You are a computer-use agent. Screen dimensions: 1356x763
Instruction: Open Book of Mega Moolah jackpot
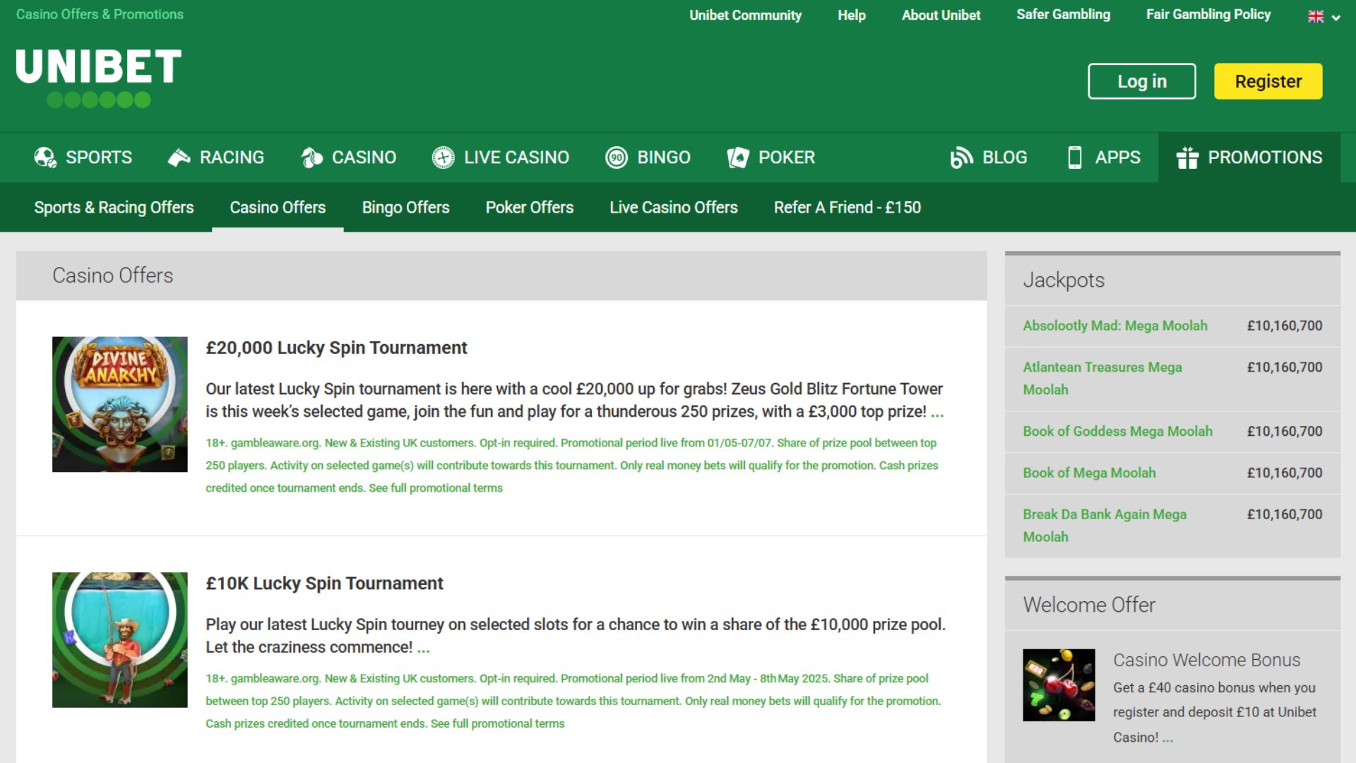tap(1089, 473)
